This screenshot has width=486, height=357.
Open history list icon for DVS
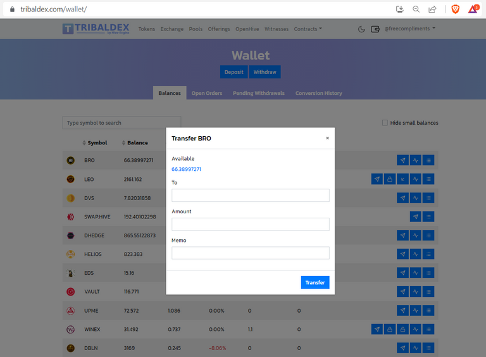pos(428,197)
